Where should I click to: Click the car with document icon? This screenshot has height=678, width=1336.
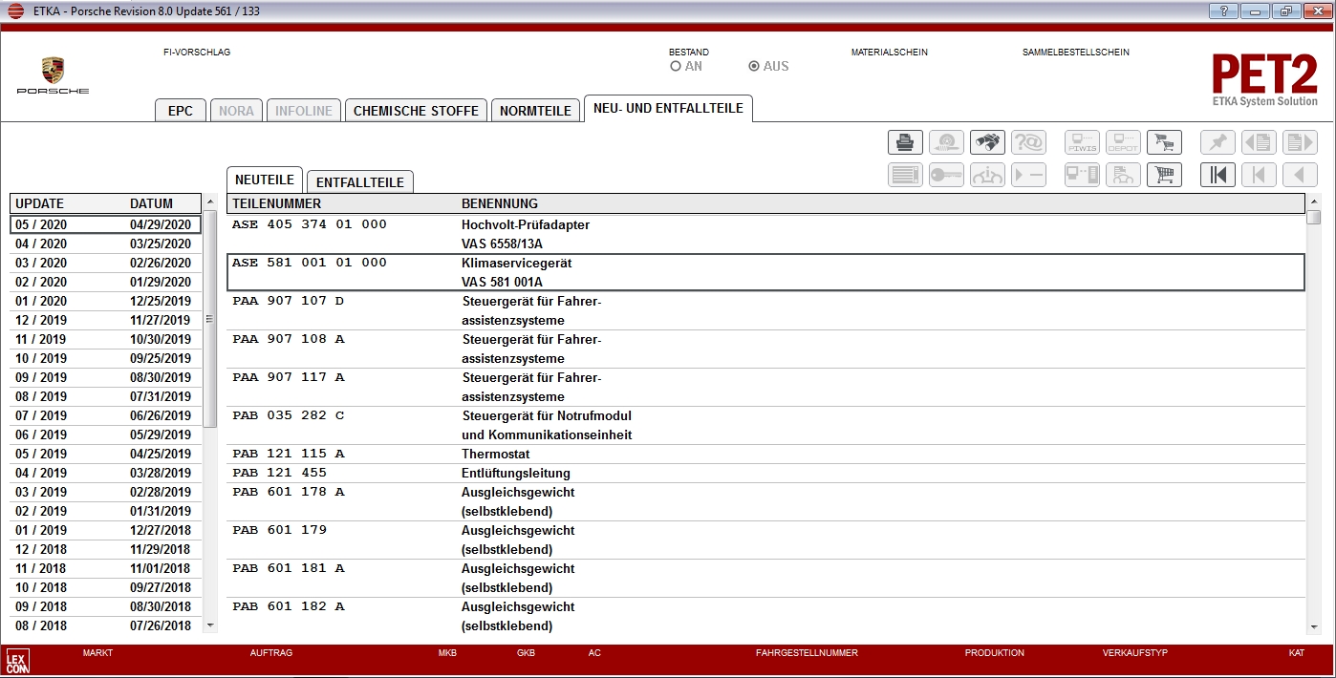tap(1123, 175)
